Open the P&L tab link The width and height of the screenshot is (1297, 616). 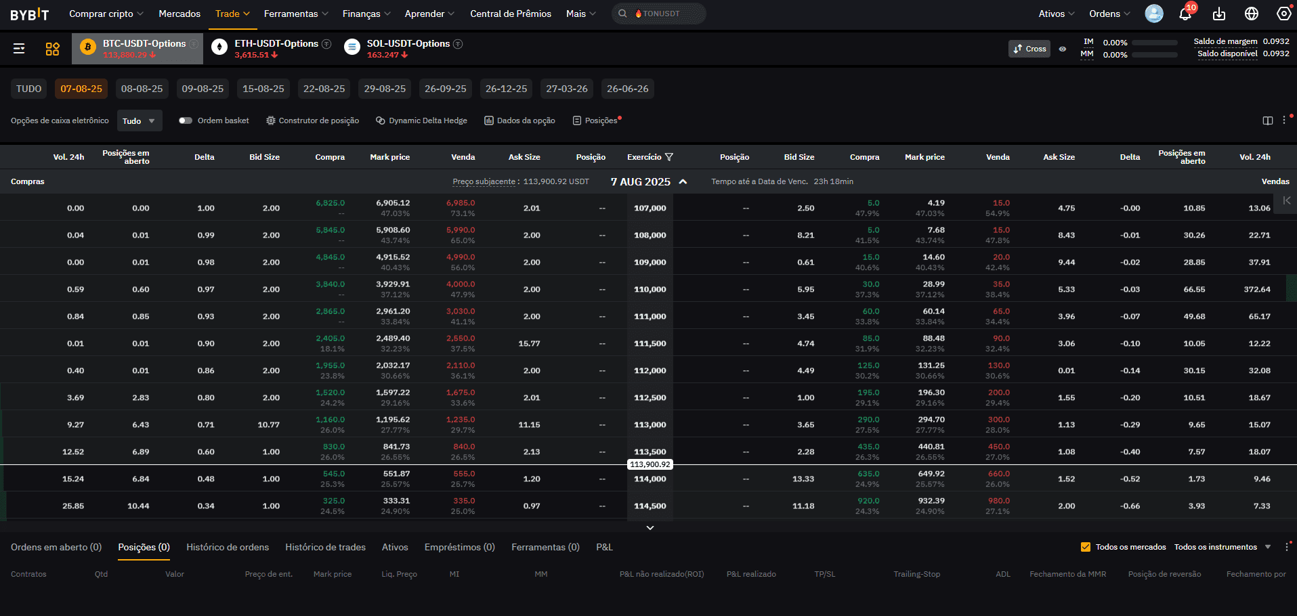pos(604,547)
